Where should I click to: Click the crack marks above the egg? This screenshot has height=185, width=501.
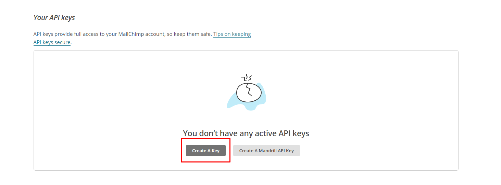(x=247, y=78)
